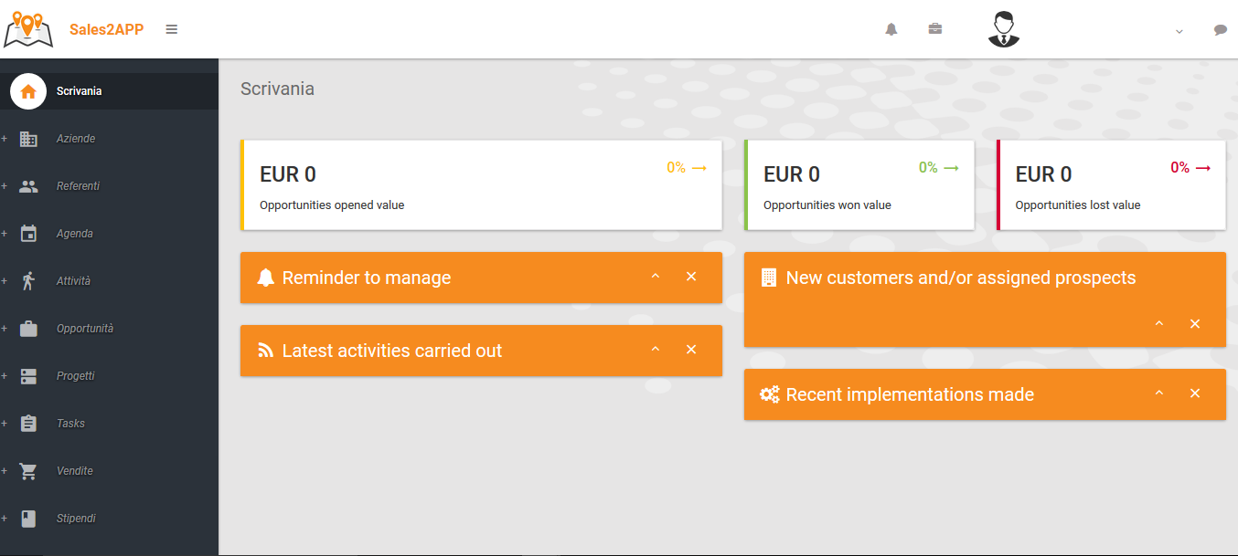The width and height of the screenshot is (1238, 556).
Task: Open Progetti in the sidebar menu
Action: click(76, 376)
